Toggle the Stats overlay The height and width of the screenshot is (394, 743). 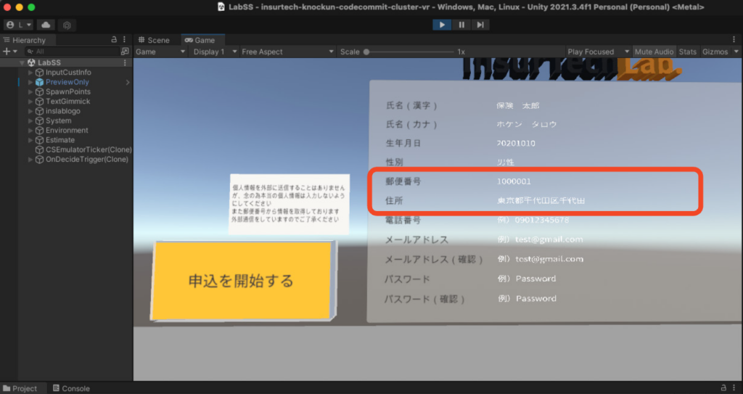(687, 52)
